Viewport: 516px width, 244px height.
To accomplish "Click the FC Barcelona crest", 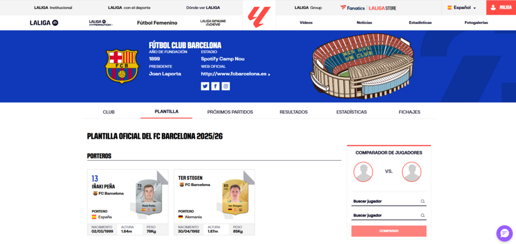I will pyautogui.click(x=122, y=66).
